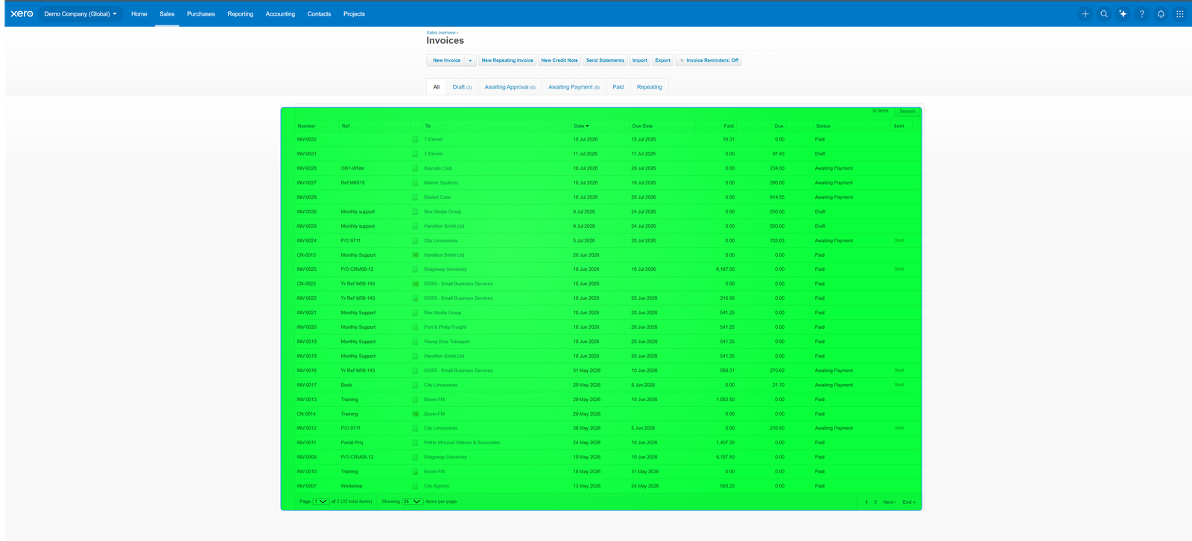Click the New Credit Note button
Image resolution: width=1192 pixels, height=541 pixels.
[559, 60]
